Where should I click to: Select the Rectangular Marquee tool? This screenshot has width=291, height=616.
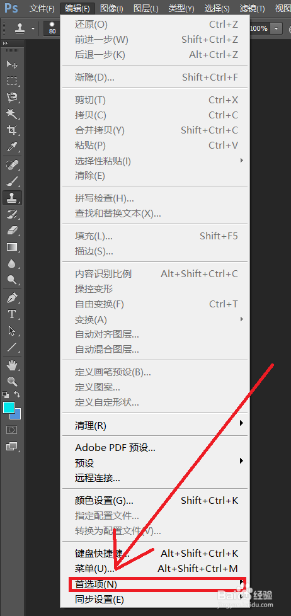pos(12,81)
